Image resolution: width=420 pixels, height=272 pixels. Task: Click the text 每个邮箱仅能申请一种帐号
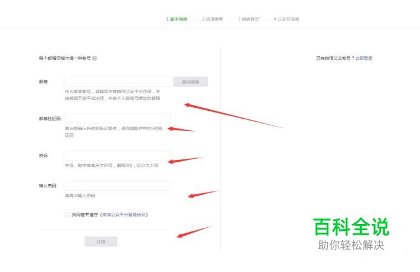tap(65, 58)
